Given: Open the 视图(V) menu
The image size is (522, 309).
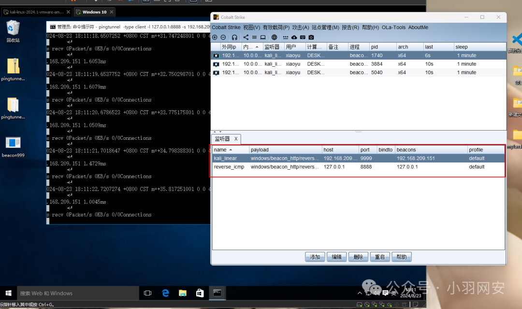Looking at the screenshot, I should [x=251, y=27].
